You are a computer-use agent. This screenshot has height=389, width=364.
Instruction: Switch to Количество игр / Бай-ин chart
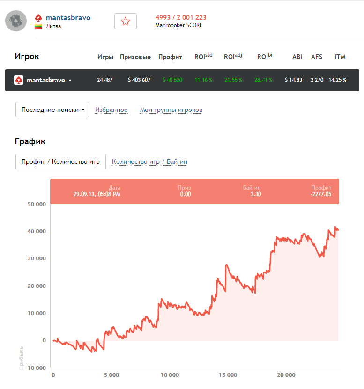tap(149, 161)
